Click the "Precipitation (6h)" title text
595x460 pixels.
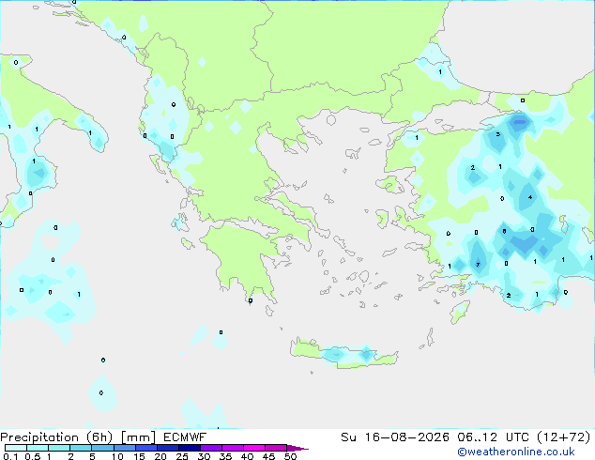pos(56,437)
